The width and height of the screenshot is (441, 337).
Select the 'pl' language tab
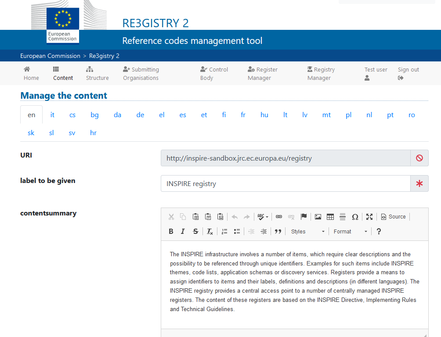click(x=348, y=115)
